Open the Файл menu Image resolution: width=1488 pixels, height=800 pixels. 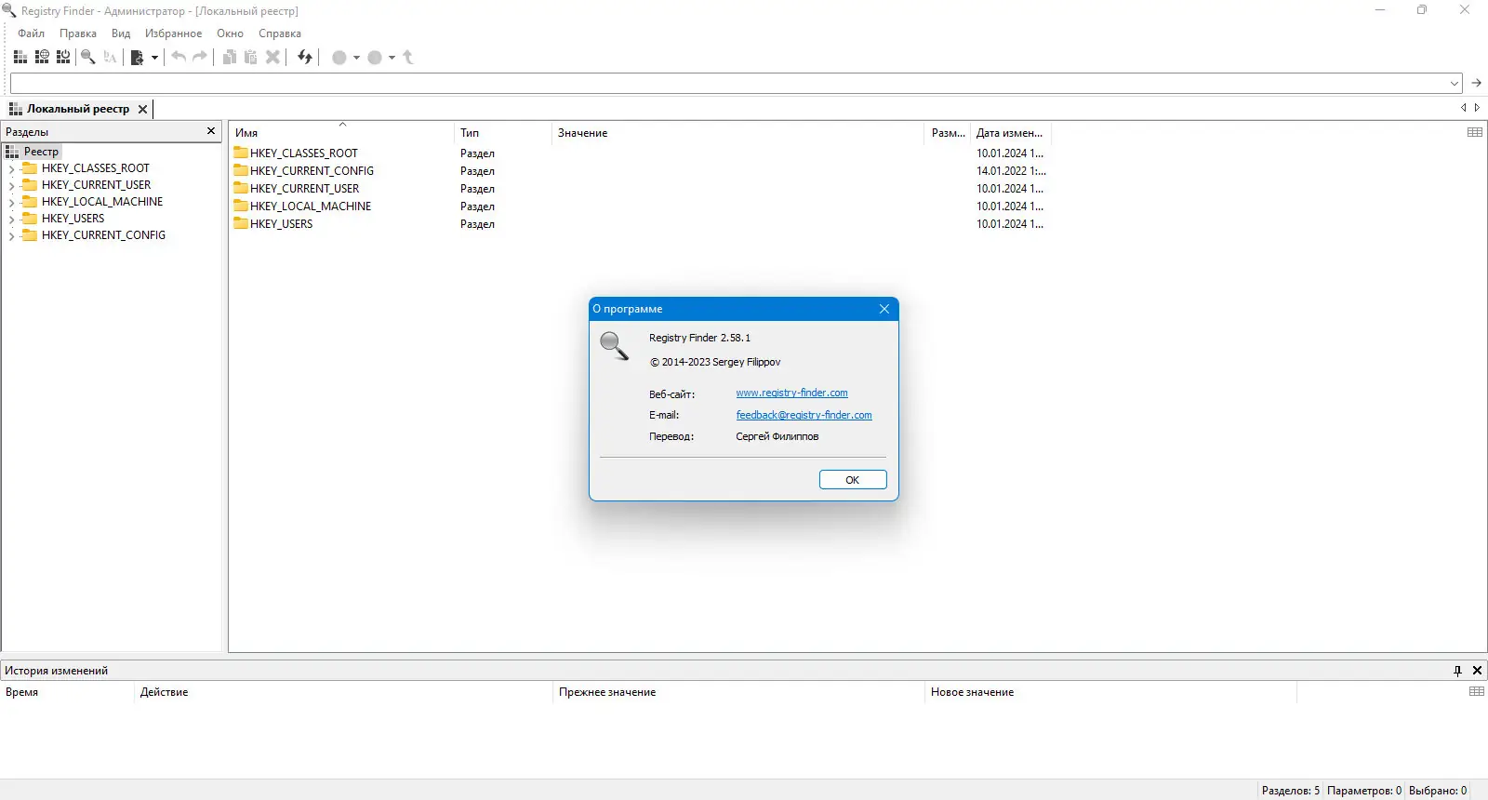coord(31,33)
